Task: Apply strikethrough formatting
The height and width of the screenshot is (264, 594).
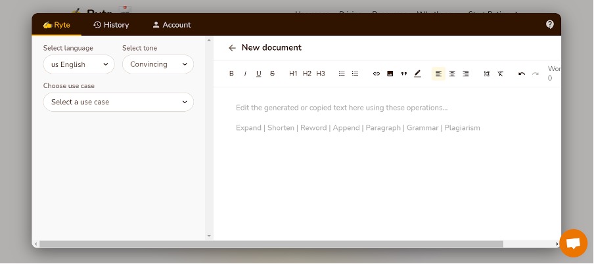Action: pyautogui.click(x=272, y=74)
